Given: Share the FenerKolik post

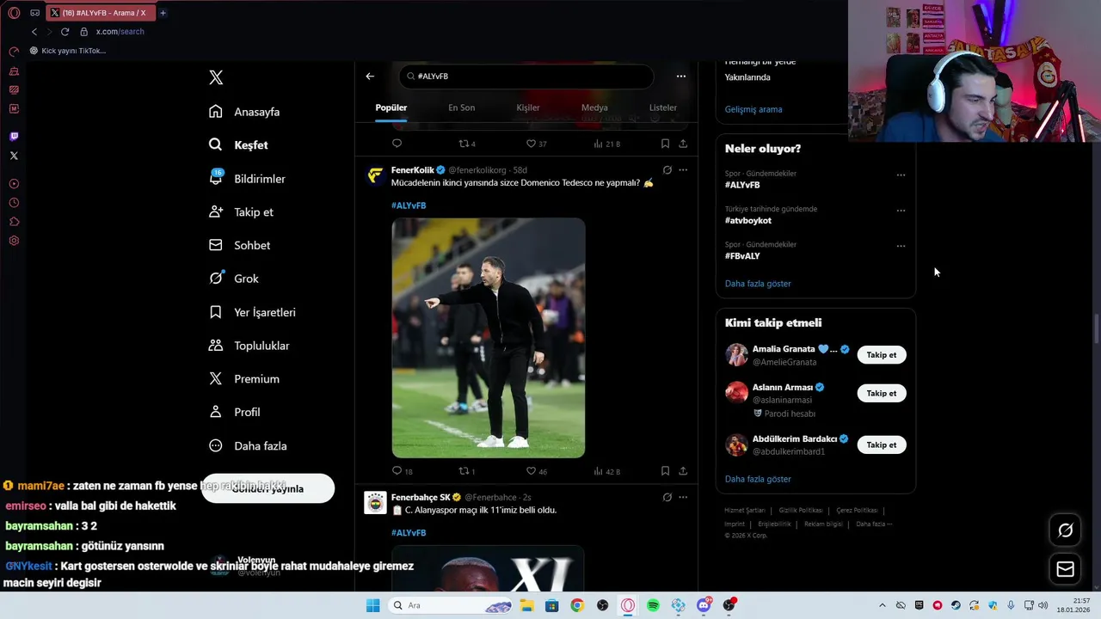Looking at the screenshot, I should [683, 471].
